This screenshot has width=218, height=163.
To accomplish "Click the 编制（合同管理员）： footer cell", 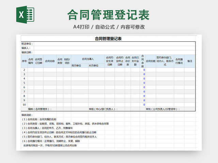I will pos(40,109).
